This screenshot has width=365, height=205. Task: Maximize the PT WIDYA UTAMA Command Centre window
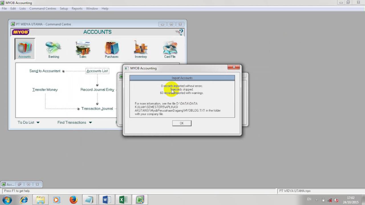tap(171, 24)
